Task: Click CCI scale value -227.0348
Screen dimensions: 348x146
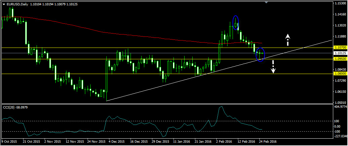Action: [x=341, y=136]
